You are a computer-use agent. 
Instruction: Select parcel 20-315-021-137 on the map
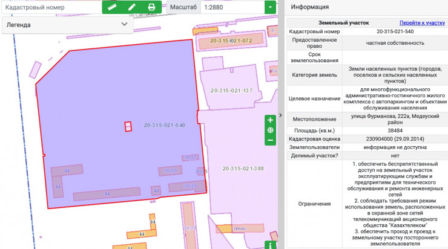pos(231,91)
